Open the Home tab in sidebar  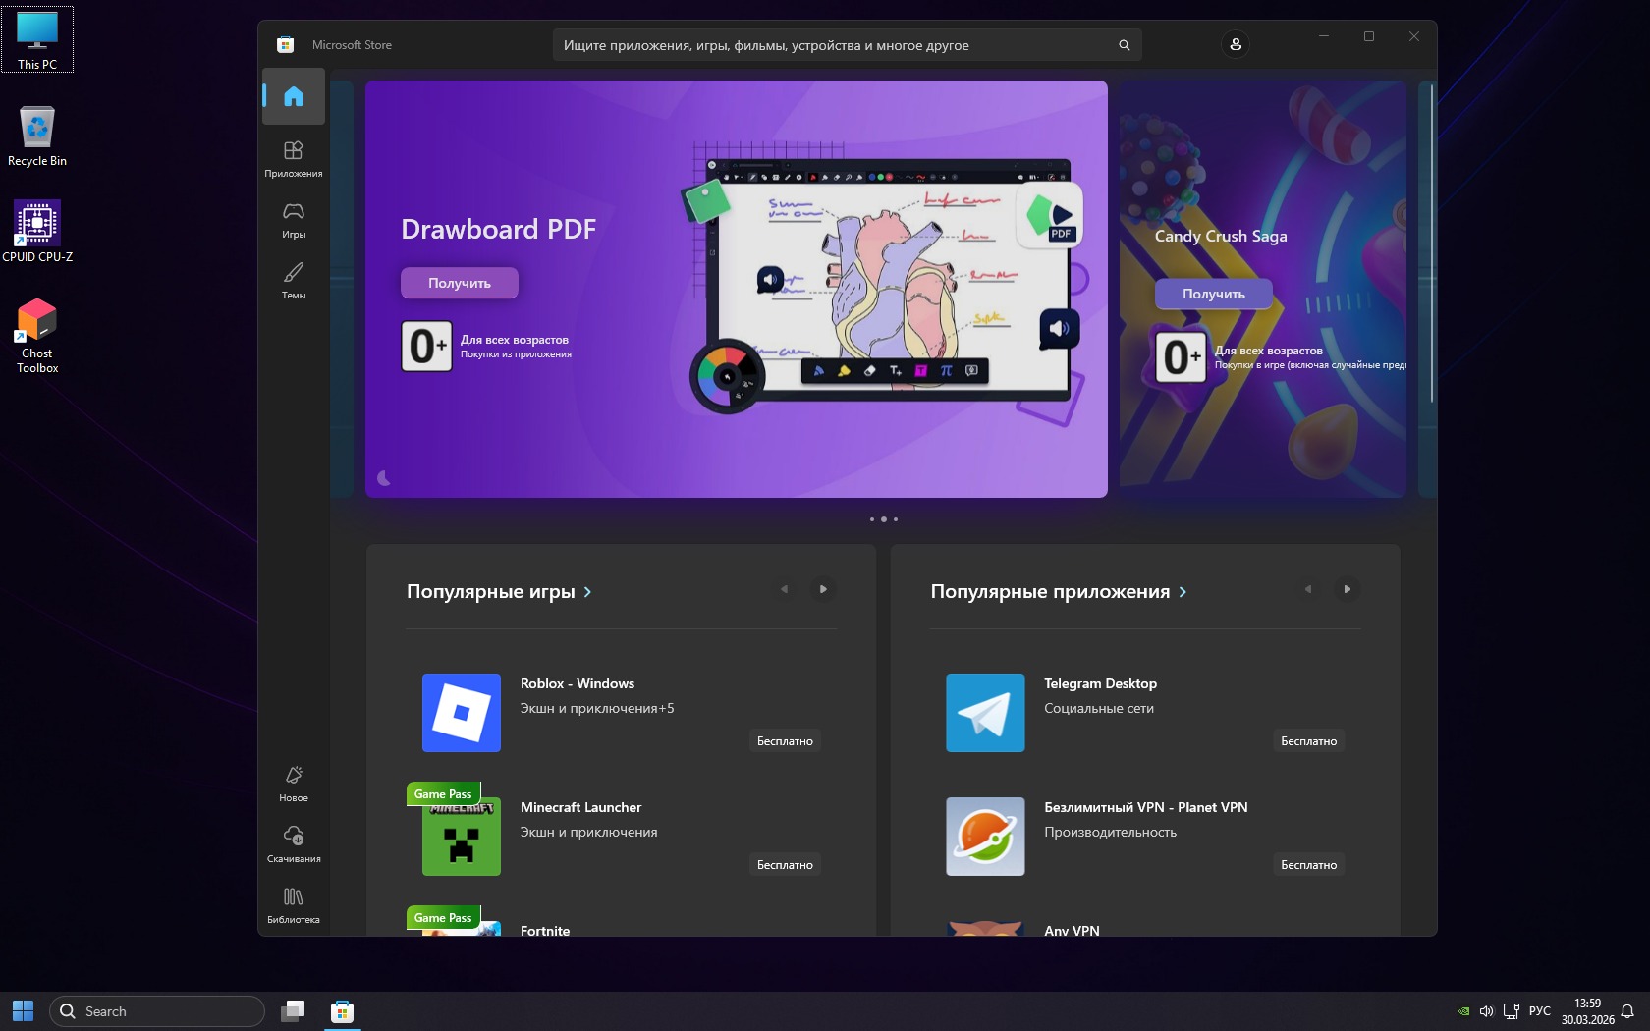294,96
